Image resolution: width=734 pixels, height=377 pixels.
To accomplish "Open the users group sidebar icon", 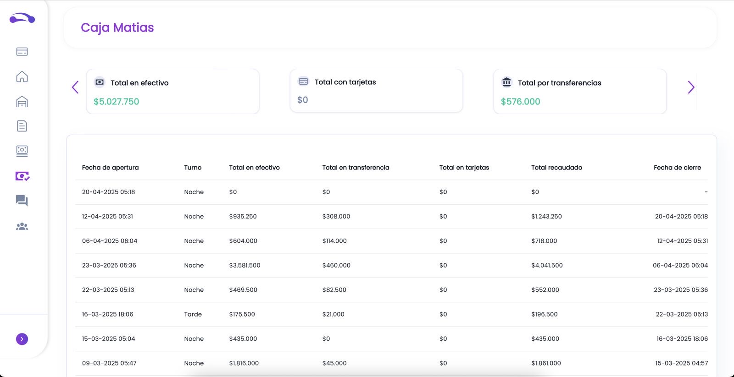I will click(22, 226).
